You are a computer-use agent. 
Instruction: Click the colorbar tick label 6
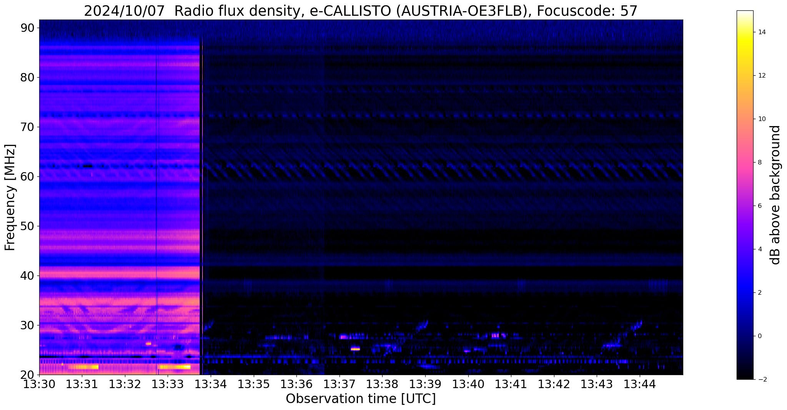[x=759, y=206]
